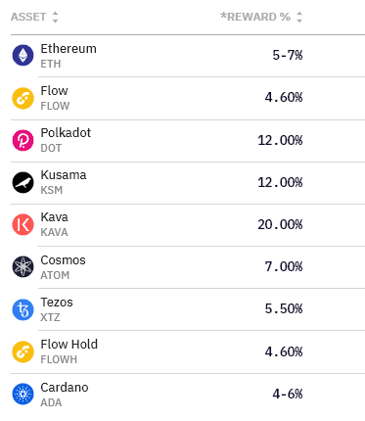Viewport: 365px width, 421px height.
Task: Click the pink Polkadot logo
Action: pos(23,140)
